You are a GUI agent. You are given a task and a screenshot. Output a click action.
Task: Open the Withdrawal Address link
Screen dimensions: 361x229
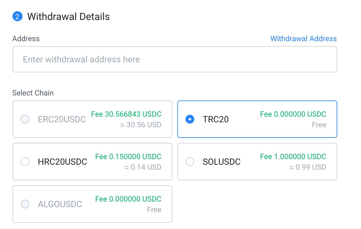tap(303, 39)
